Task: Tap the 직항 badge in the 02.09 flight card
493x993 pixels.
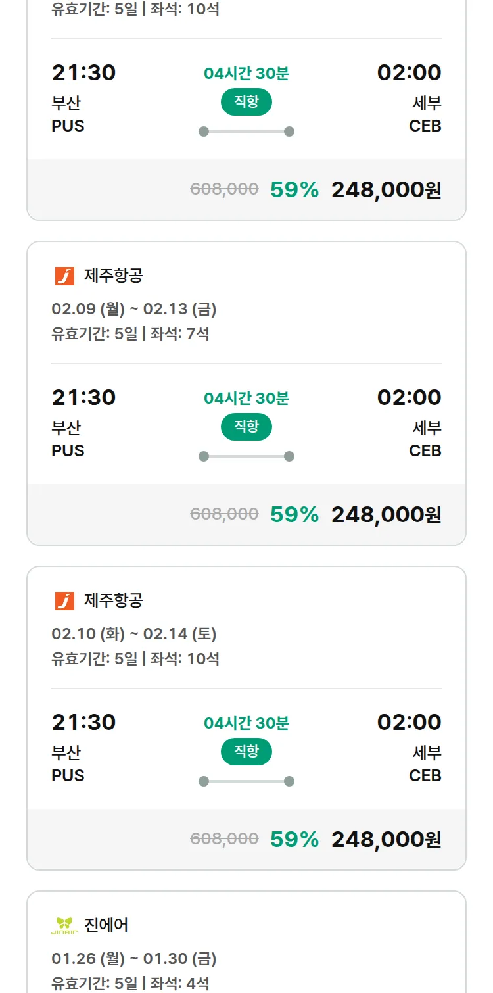Action: pyautogui.click(x=246, y=427)
